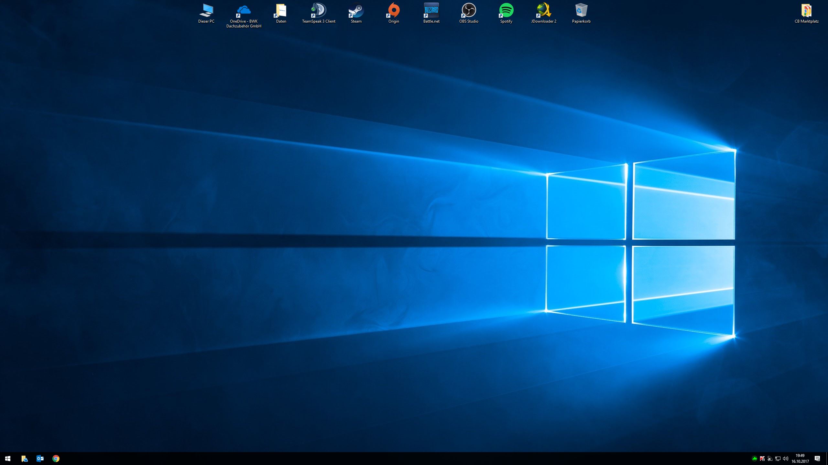Open the Action Center notifications icon
Image resolution: width=828 pixels, height=465 pixels.
[817, 459]
